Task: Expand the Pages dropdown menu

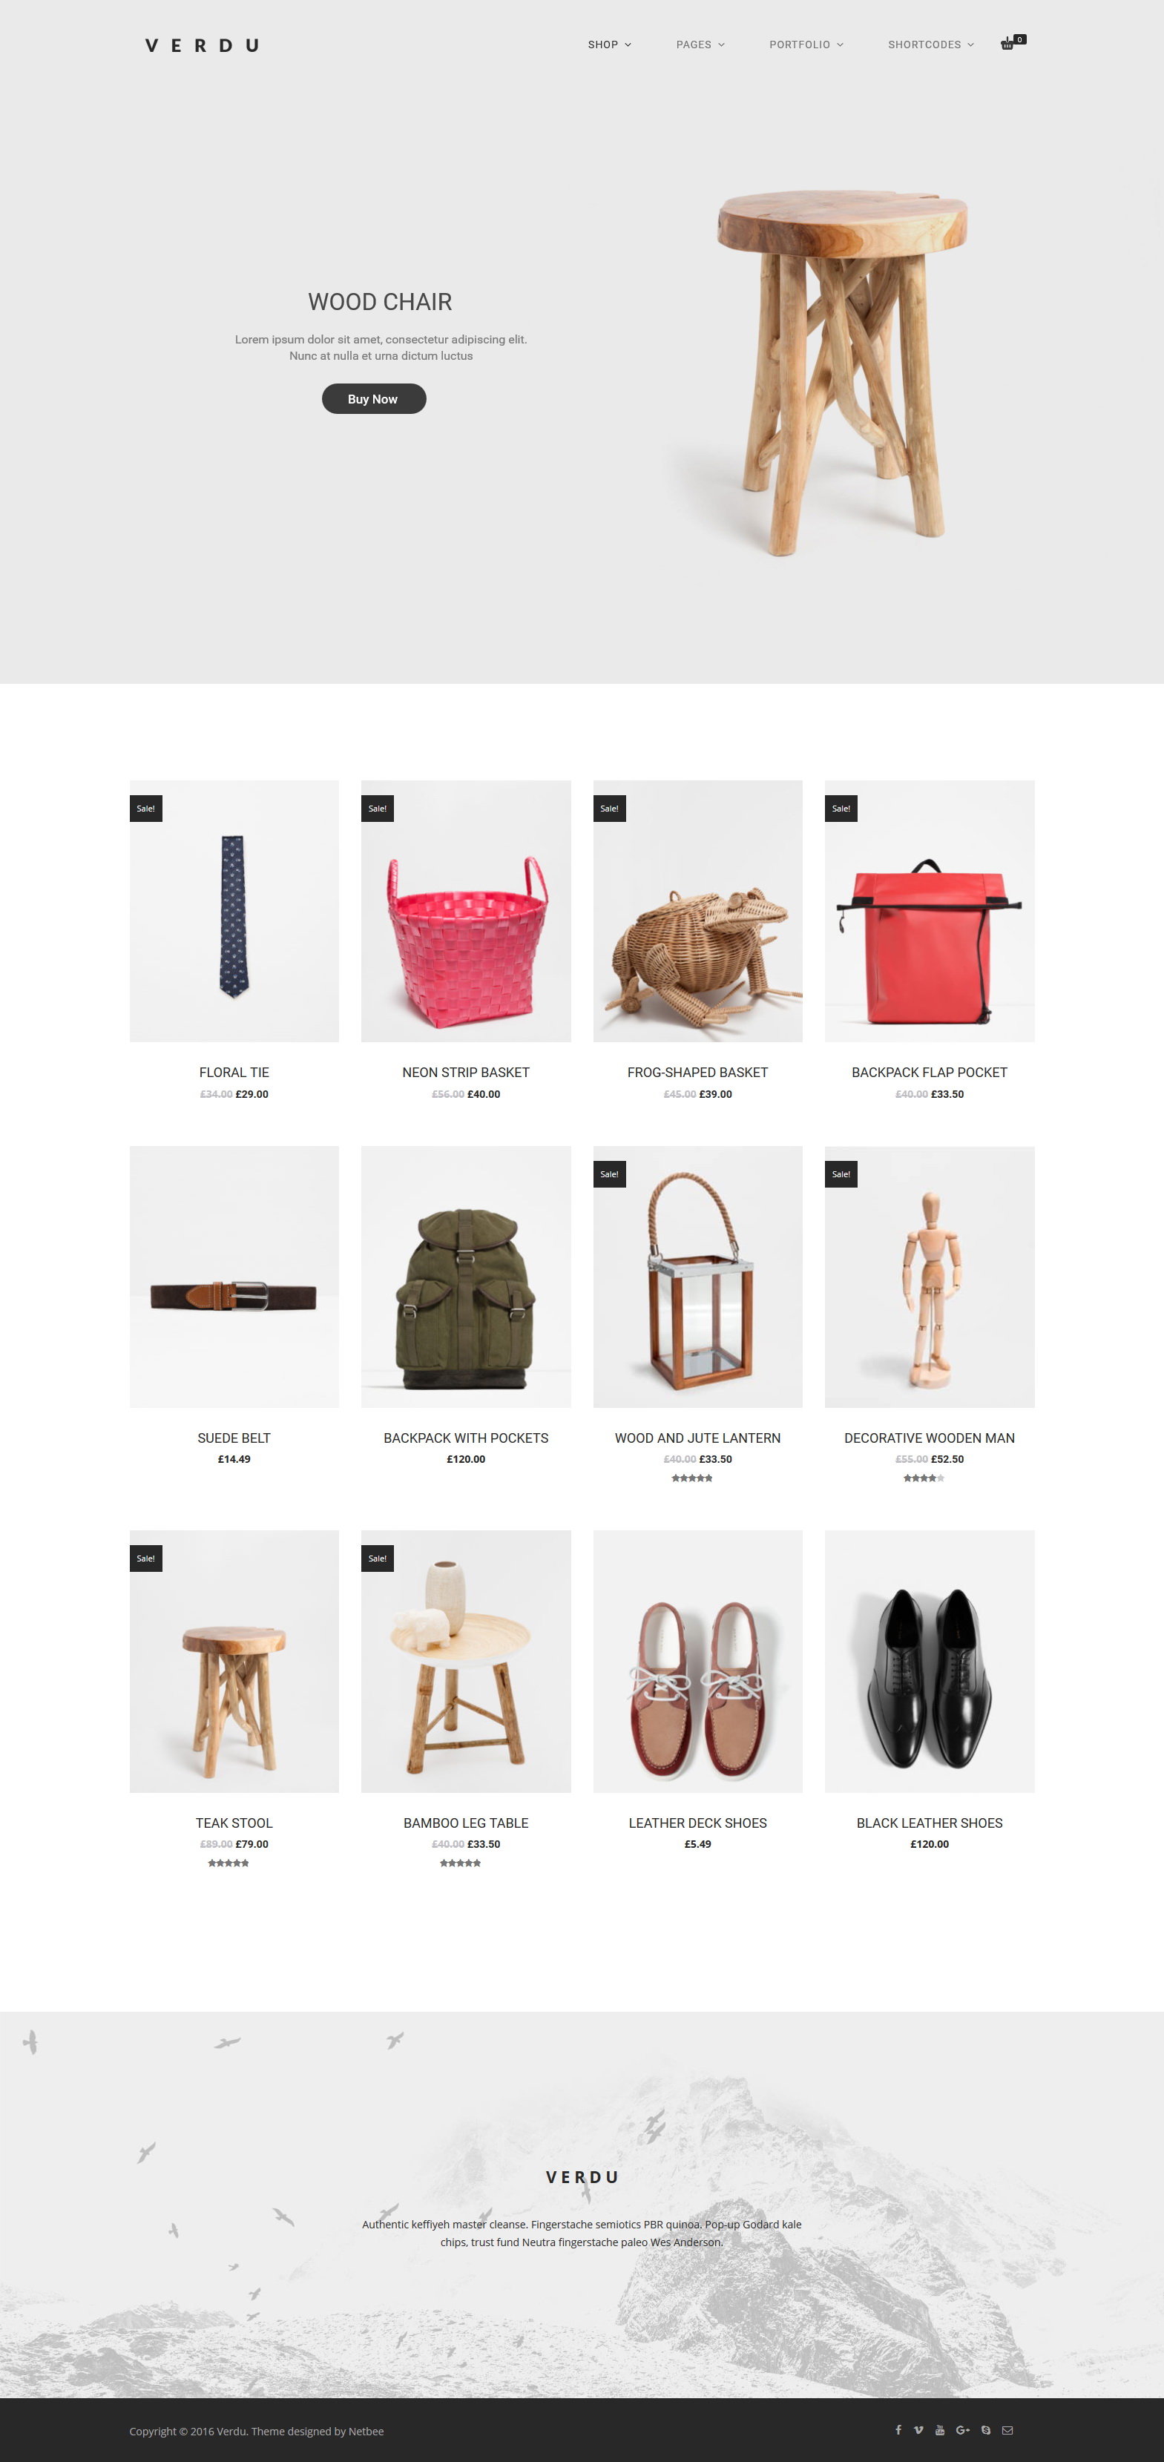Action: coord(700,45)
